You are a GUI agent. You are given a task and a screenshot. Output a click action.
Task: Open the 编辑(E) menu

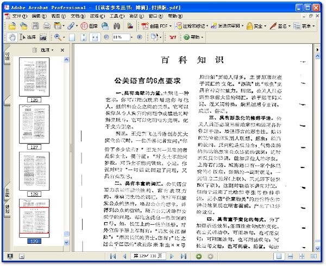pos(39,16)
